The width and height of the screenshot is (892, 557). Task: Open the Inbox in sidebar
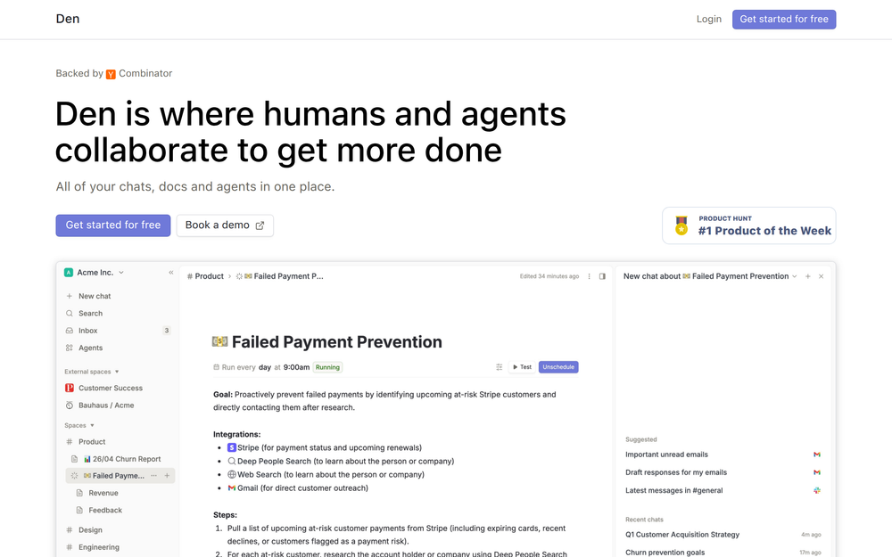tap(88, 331)
